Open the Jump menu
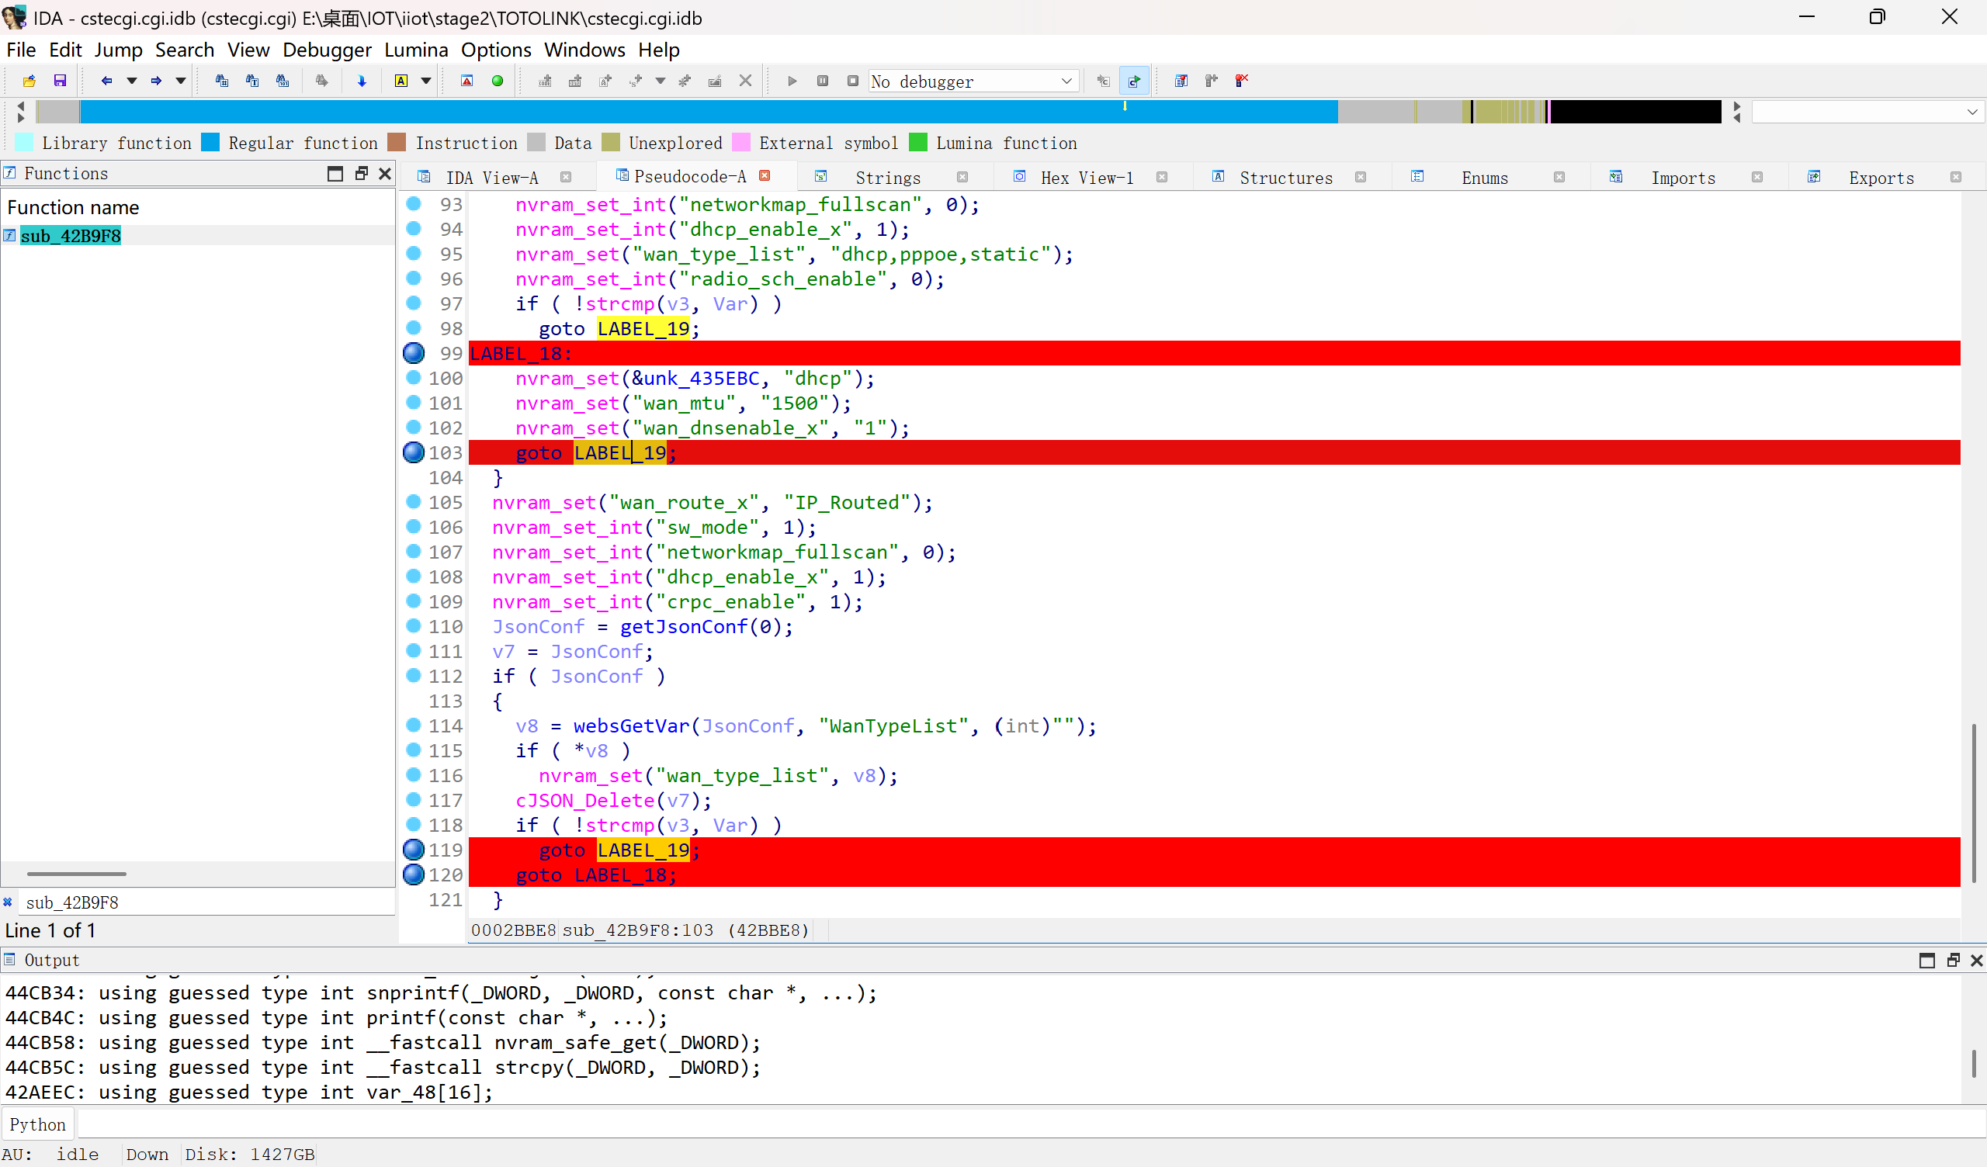Screen dimensions: 1987x1167 click(118, 50)
